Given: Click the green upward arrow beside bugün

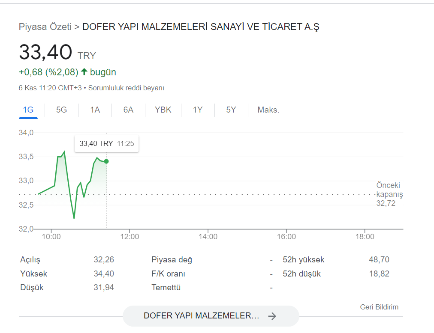Looking at the screenshot, I should click(x=84, y=72).
